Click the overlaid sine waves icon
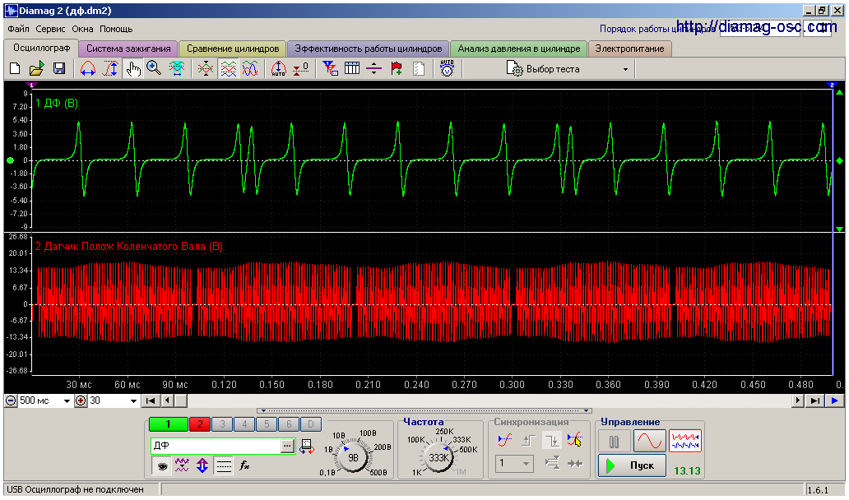 (249, 69)
